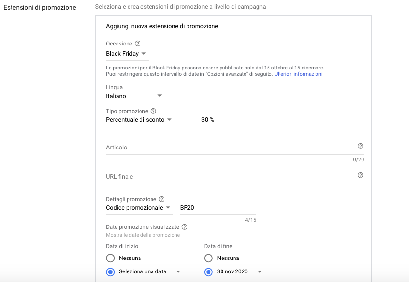Open the Seleziona una data date dropdown
Screen dimensions: 409x282
point(151,272)
